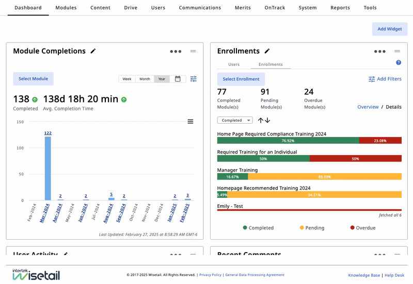This screenshot has width=413, height=284.
Task: Open the Privacy Policy link
Action: pyautogui.click(x=211, y=275)
